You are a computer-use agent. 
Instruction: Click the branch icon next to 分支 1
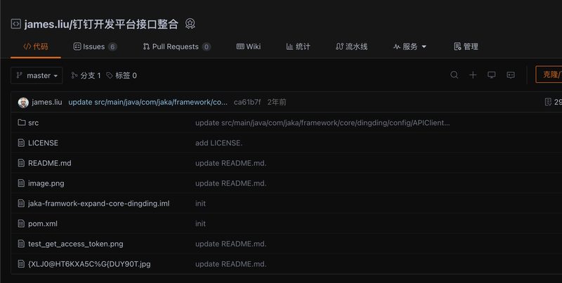tap(74, 75)
